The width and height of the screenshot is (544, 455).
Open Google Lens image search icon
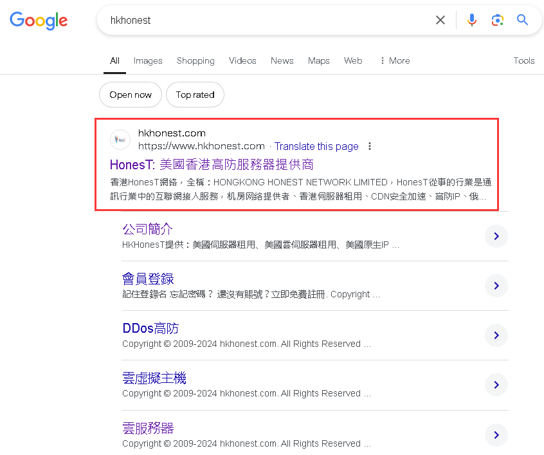[497, 20]
